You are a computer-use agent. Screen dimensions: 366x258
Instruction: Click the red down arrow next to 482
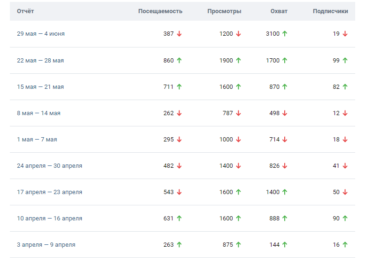click(x=179, y=166)
